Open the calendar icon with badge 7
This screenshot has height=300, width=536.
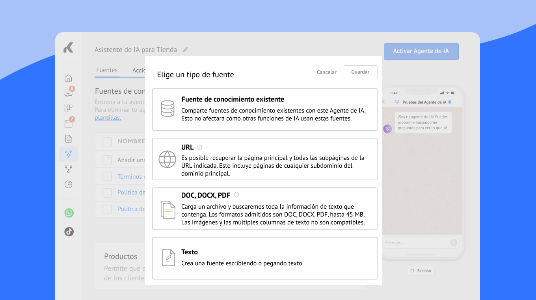pyautogui.click(x=69, y=124)
